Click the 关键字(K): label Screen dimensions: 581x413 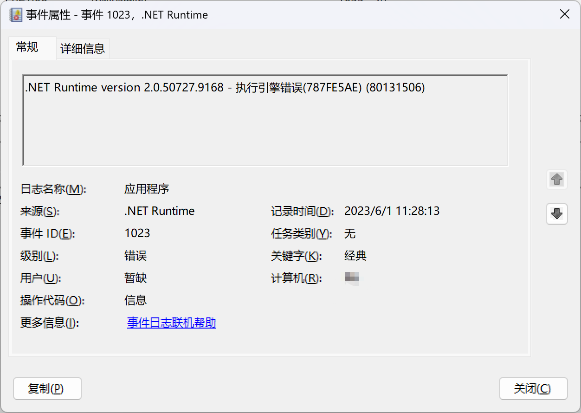tap(297, 256)
